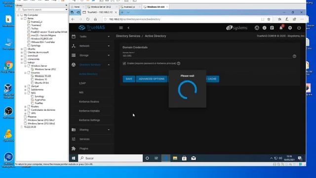Expand the Sharing sidebar menu arrow
Viewport: 316px width, 178px height.
point(109,130)
